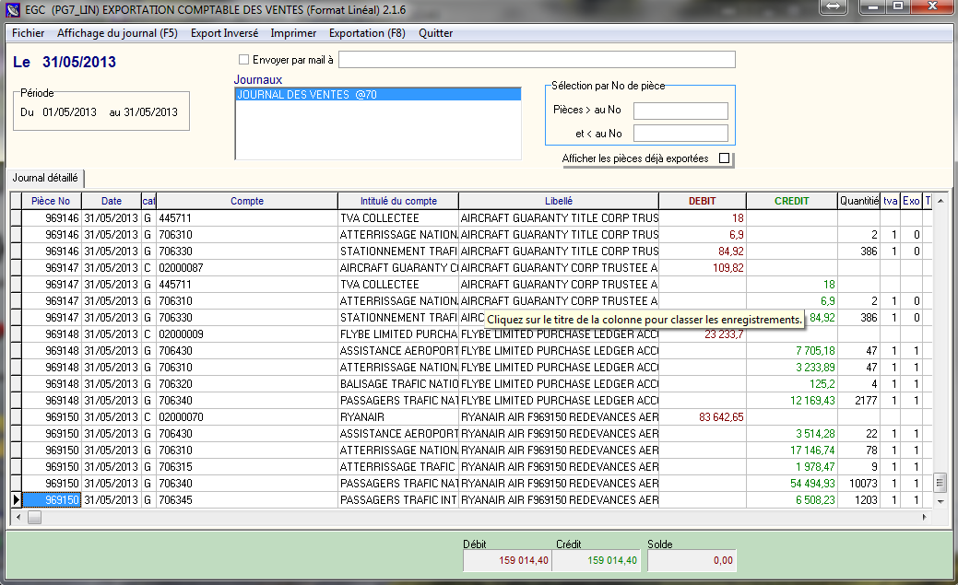Click the horizontal scrollbar right arrow
This screenshot has height=585, width=958.
pyautogui.click(x=925, y=518)
